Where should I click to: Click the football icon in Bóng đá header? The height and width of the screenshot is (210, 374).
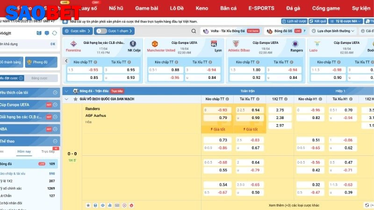tap(76, 91)
